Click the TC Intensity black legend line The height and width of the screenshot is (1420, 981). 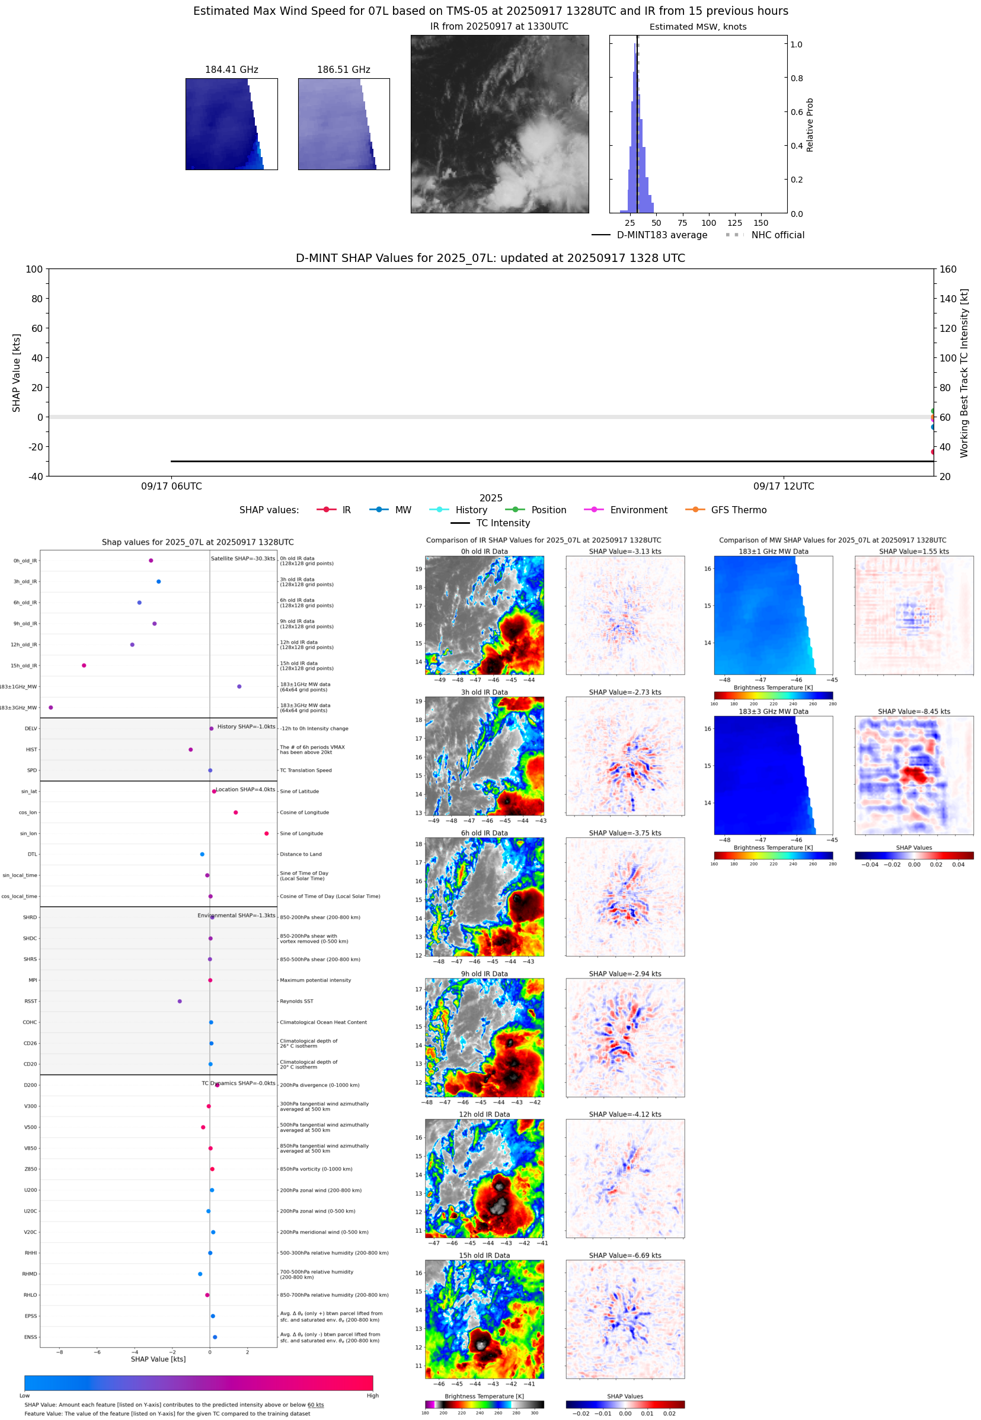point(460,523)
